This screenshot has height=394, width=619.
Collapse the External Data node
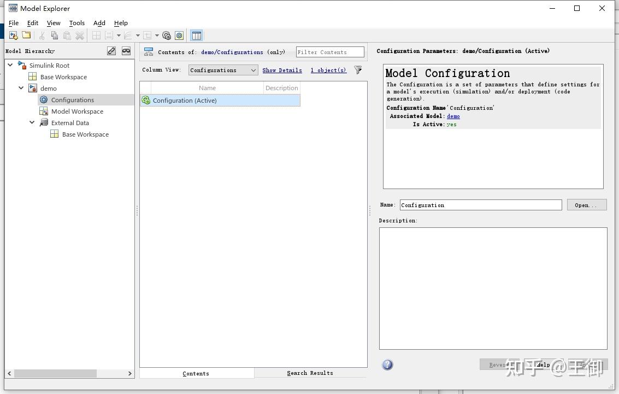(x=32, y=122)
